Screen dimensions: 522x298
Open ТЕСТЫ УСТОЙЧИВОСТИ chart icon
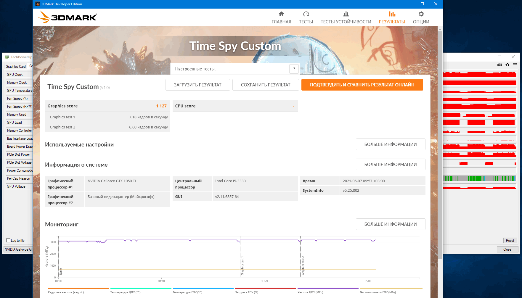pyautogui.click(x=346, y=14)
